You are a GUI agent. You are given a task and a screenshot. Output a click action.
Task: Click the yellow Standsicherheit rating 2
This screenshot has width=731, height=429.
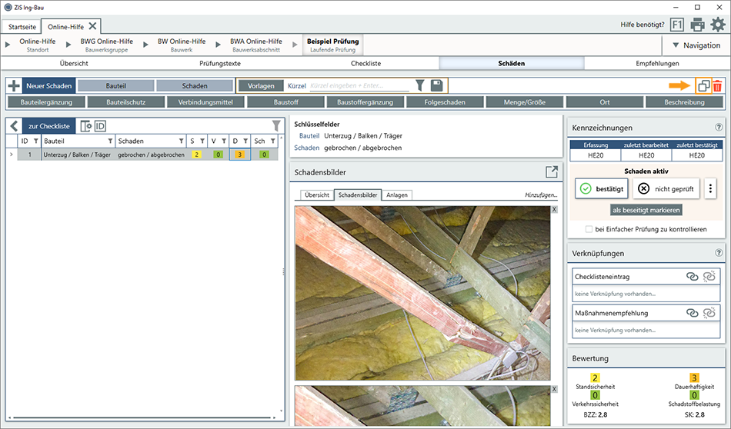click(595, 377)
